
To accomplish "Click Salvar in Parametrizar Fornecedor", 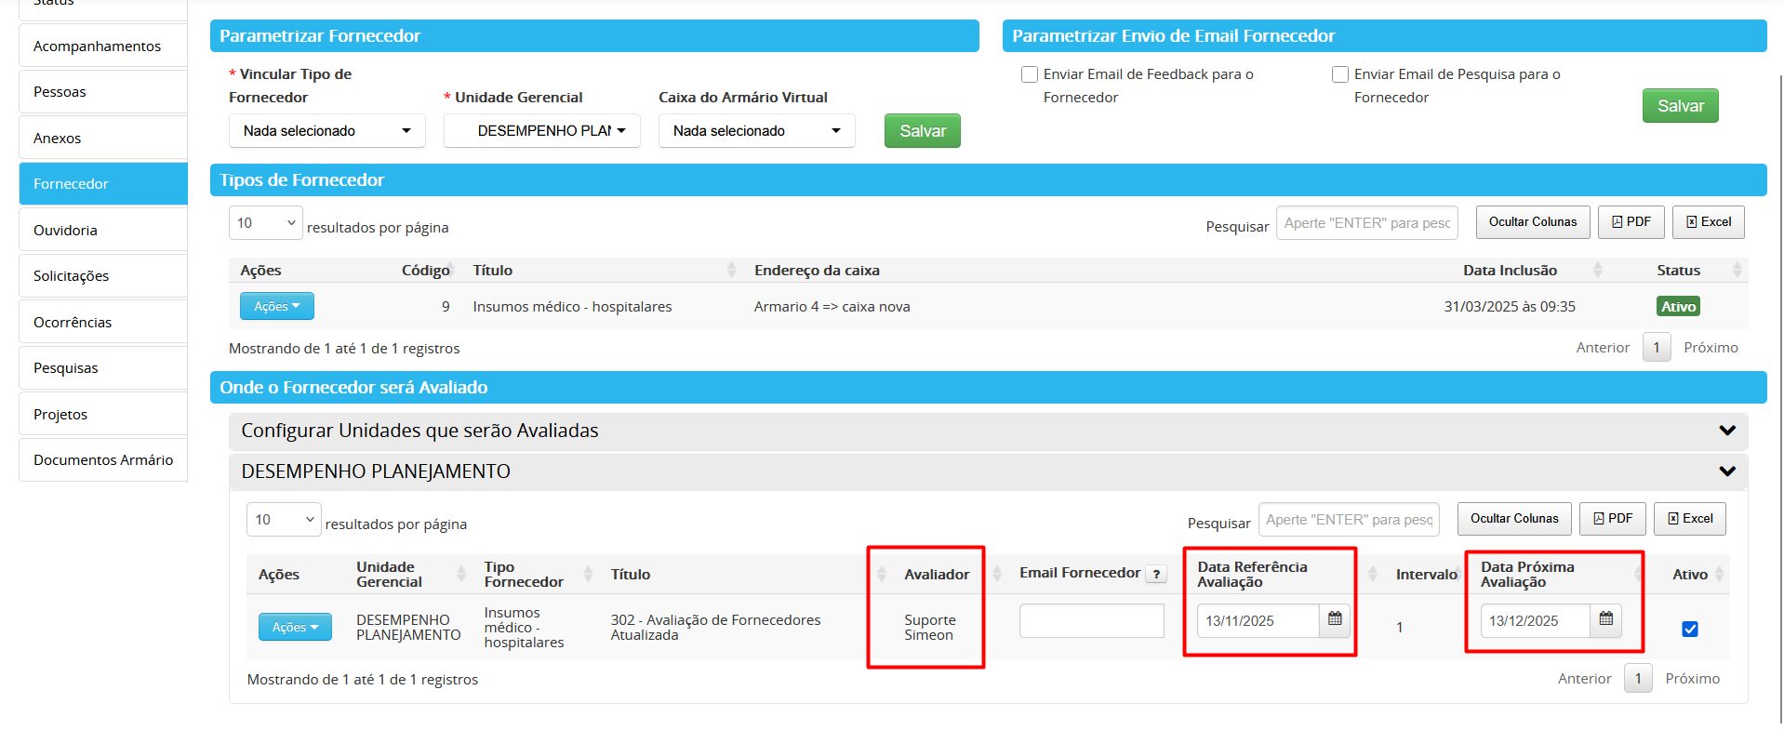I will pyautogui.click(x=922, y=131).
